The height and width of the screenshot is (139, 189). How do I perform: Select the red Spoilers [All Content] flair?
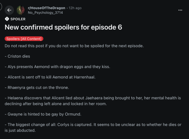coord(24,39)
